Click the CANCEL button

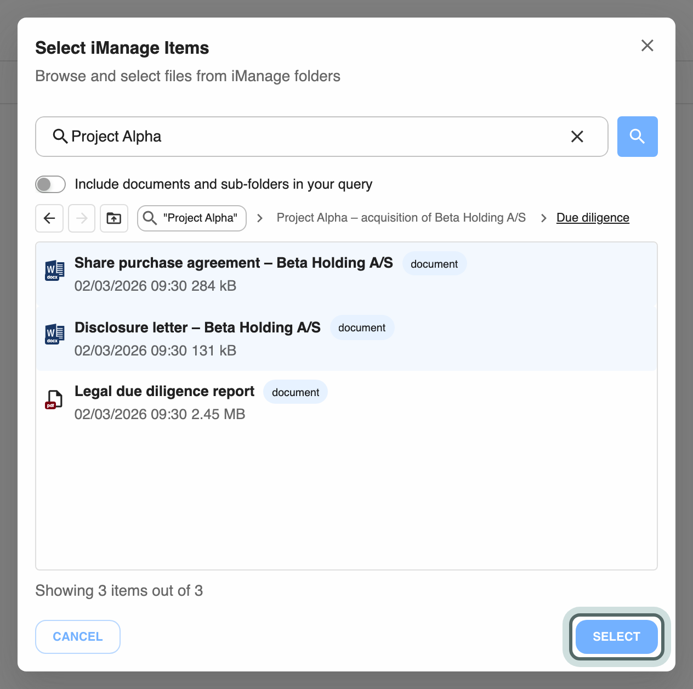coord(78,637)
